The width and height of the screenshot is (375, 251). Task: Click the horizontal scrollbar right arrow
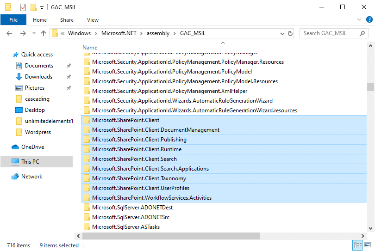pyautogui.click(x=363, y=236)
